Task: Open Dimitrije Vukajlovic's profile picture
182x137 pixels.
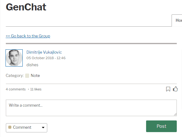Action: click(x=14, y=58)
